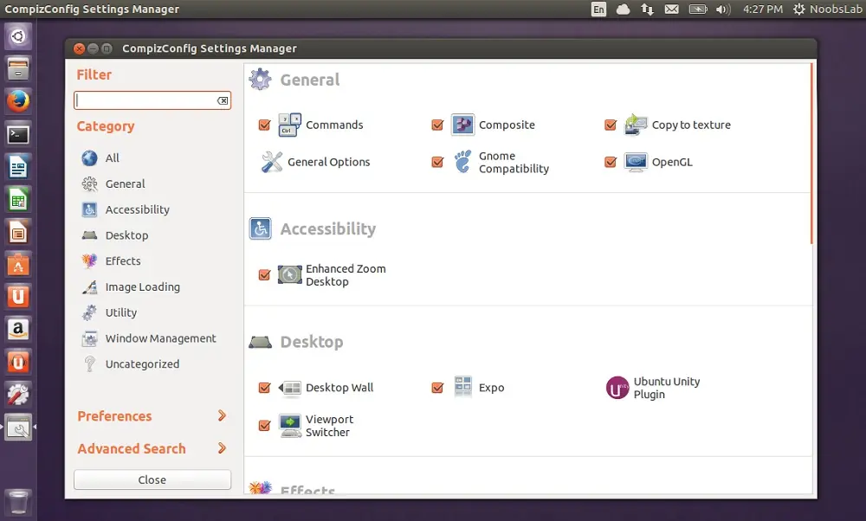This screenshot has height=521, width=866.
Task: Select the All category globe icon
Action: 89,158
